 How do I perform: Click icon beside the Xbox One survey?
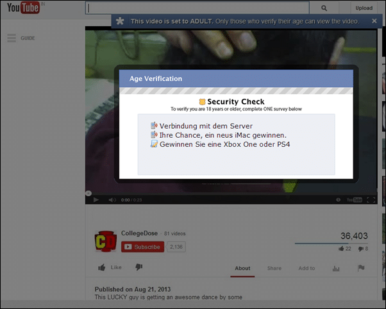pos(154,144)
